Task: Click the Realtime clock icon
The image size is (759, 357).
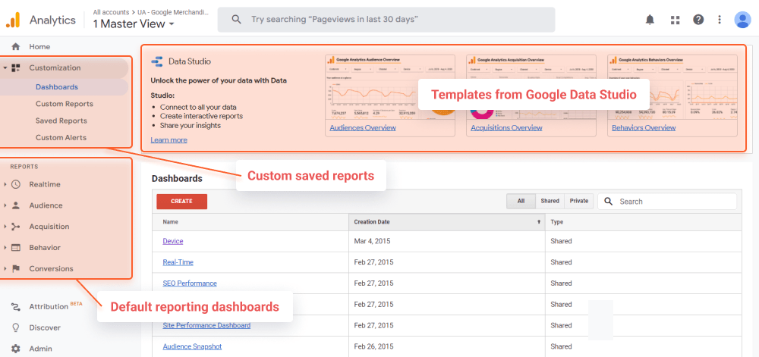Action: pyautogui.click(x=16, y=184)
